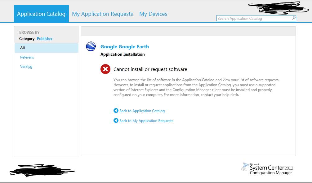The width and height of the screenshot is (312, 183).
Task: Click the System Center 2012 Configuration Manager logo
Action: [x=267, y=169]
